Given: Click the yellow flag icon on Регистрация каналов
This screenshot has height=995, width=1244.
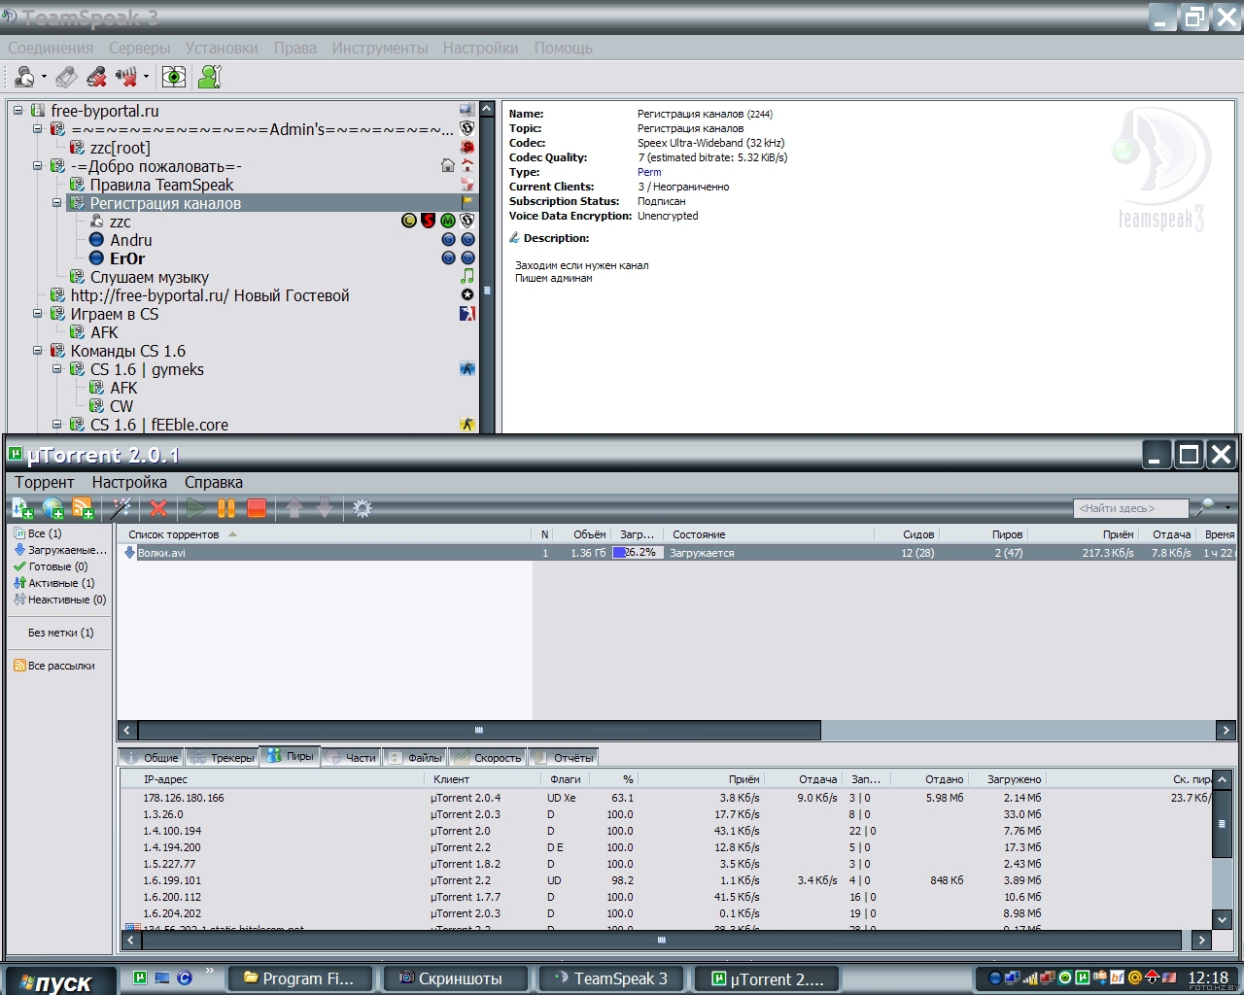Looking at the screenshot, I should pyautogui.click(x=467, y=202).
